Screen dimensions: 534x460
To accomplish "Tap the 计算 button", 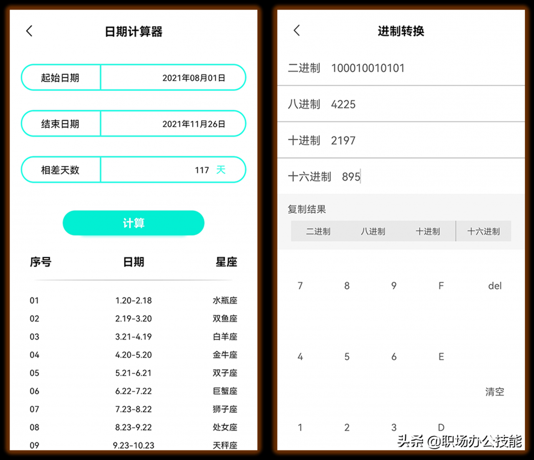I will [x=133, y=223].
